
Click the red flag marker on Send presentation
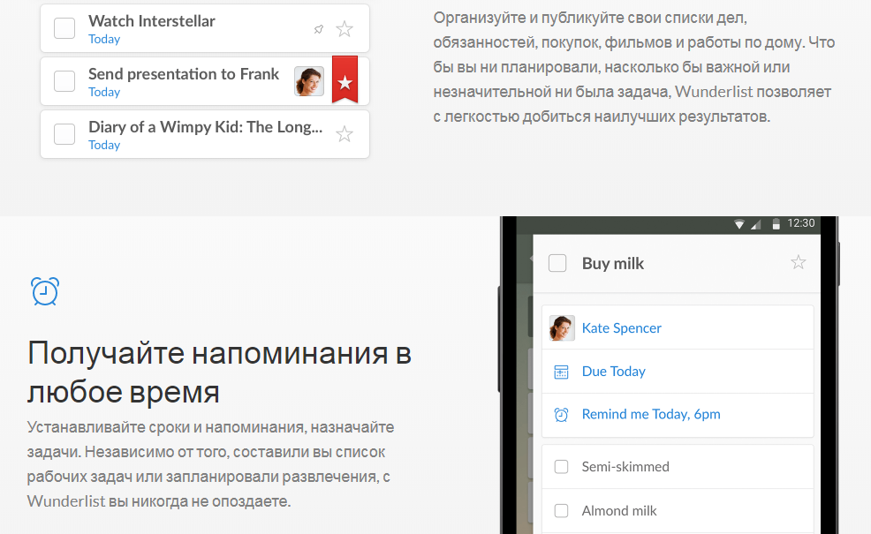[x=345, y=80]
